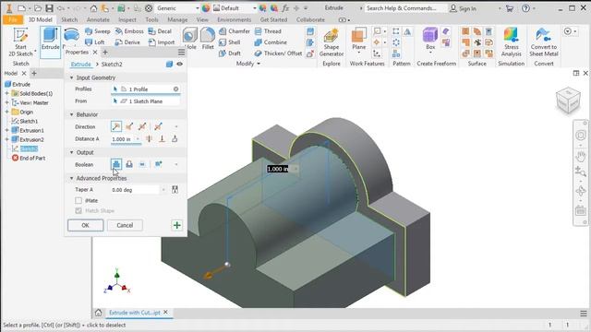Set Direction to Asymmetric

tap(158, 126)
